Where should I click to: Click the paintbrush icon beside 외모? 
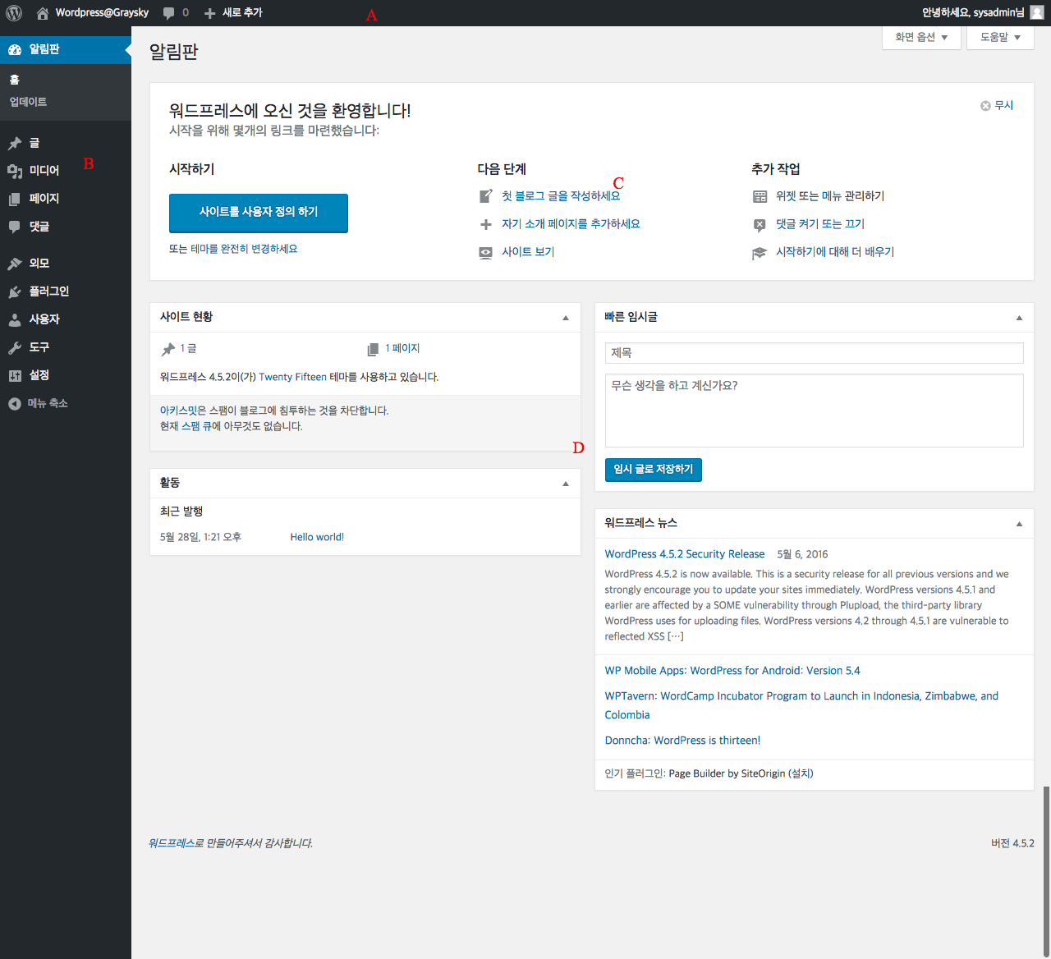coord(15,264)
